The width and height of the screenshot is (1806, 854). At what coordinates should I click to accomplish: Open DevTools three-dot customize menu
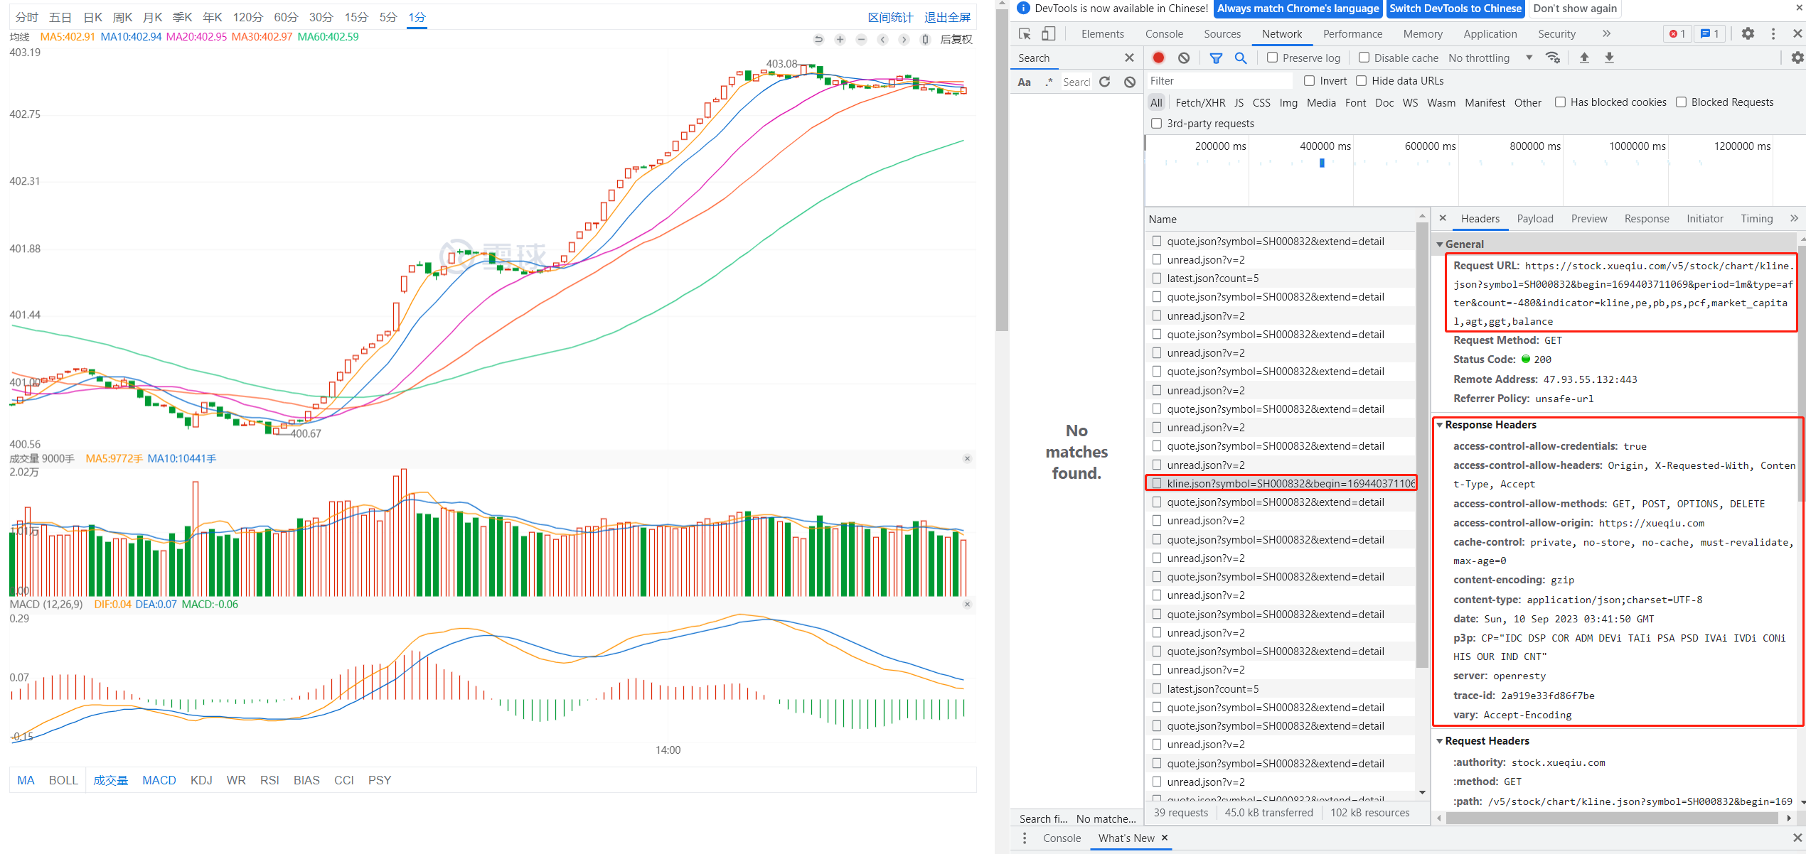click(1773, 34)
